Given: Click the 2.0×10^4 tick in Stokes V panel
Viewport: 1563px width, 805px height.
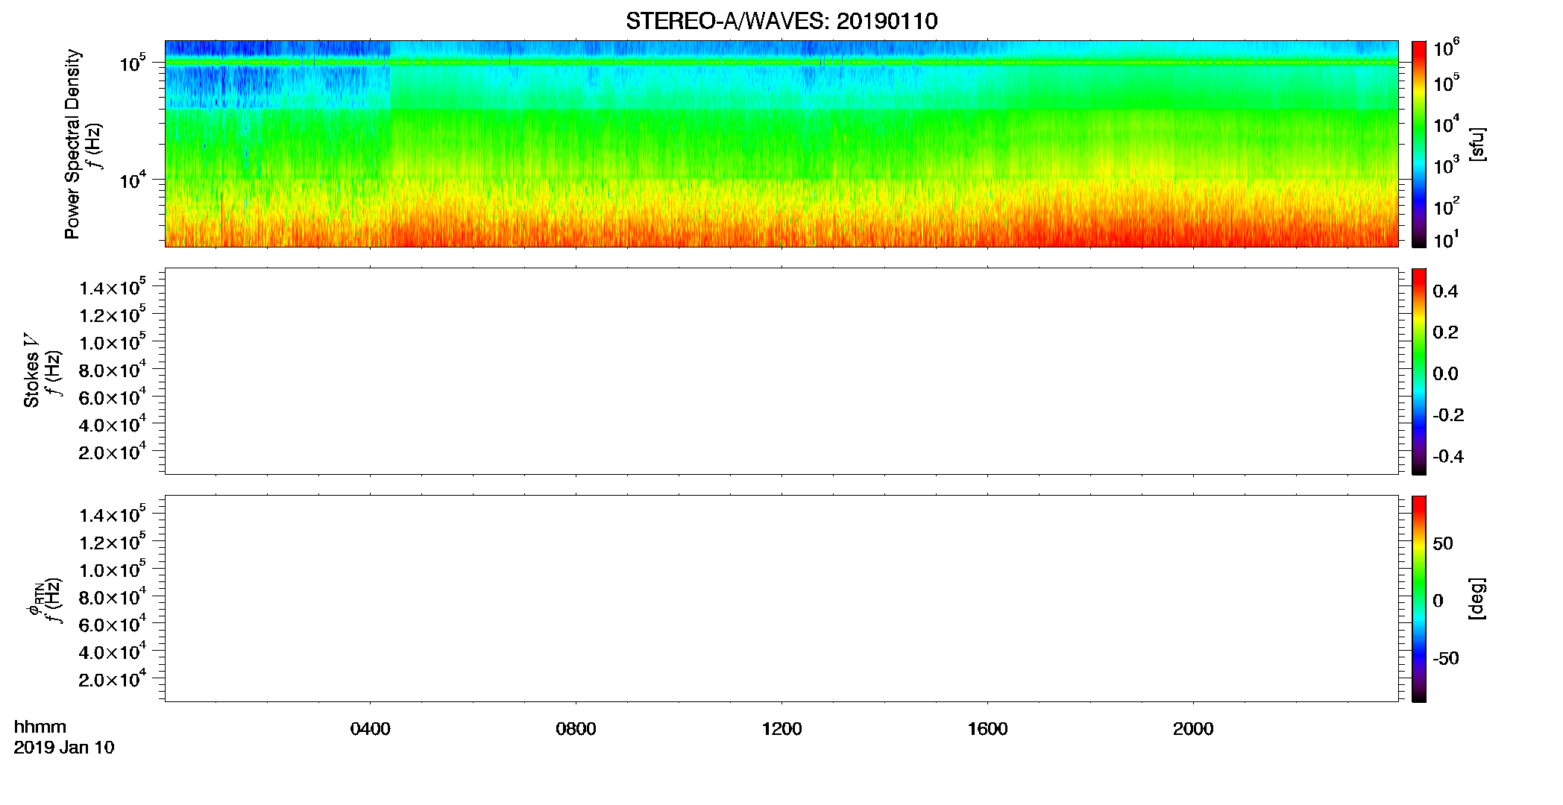Looking at the screenshot, I should [113, 451].
